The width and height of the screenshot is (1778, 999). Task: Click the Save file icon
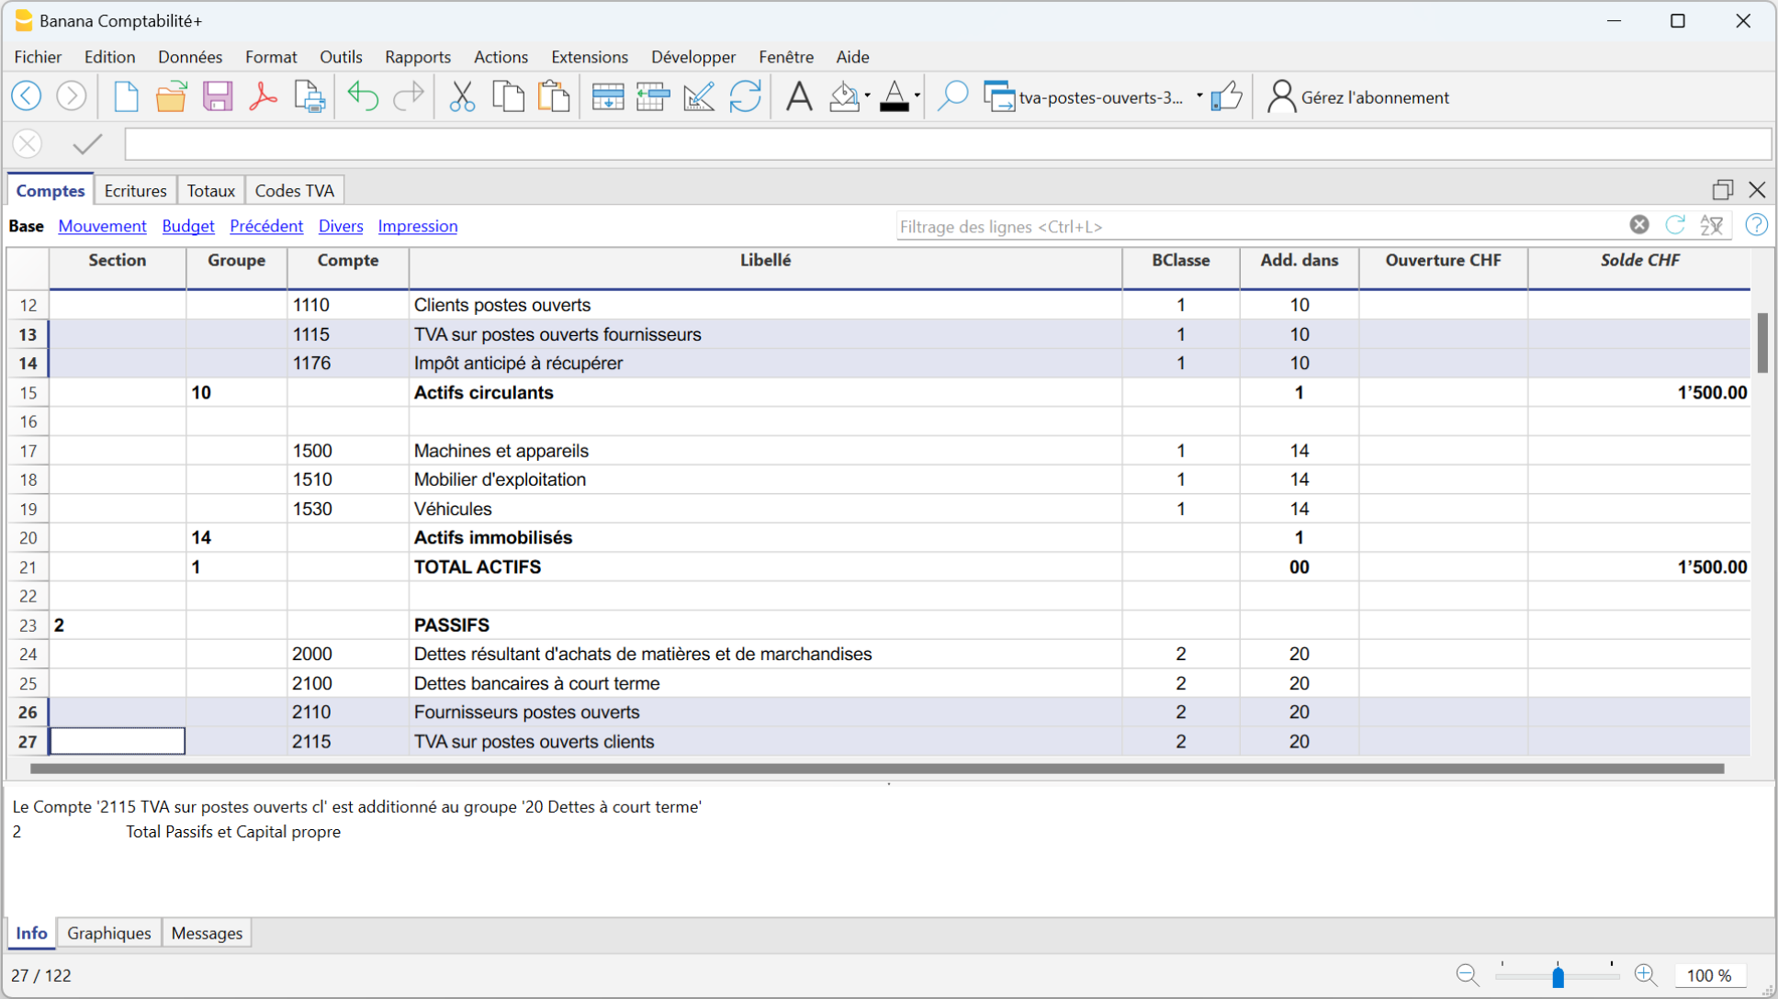(x=218, y=96)
